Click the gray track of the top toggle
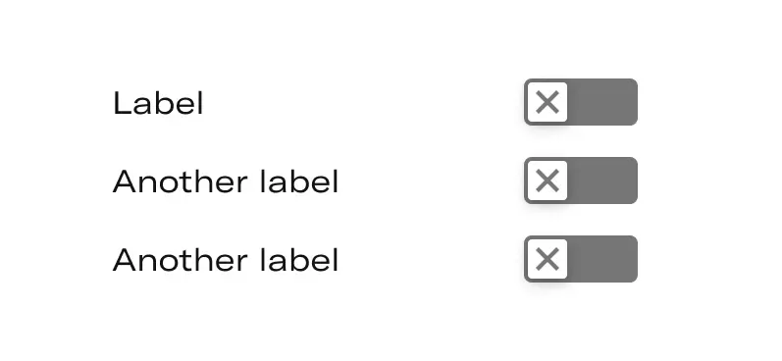 602,102
